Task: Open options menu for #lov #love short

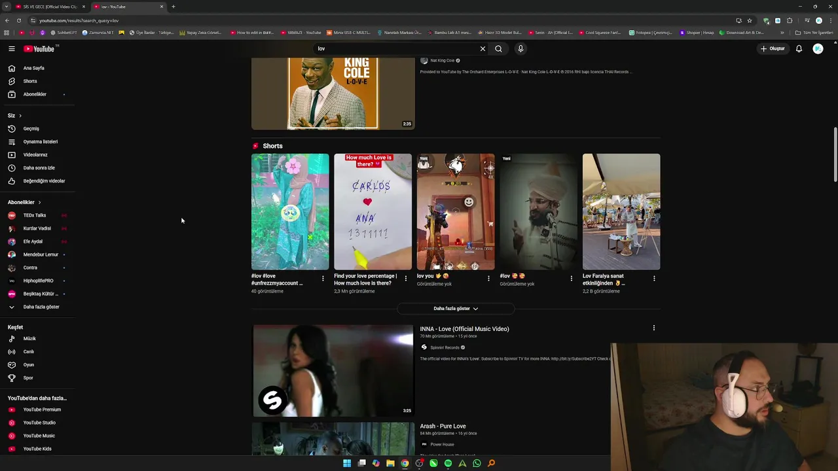Action: [323, 279]
